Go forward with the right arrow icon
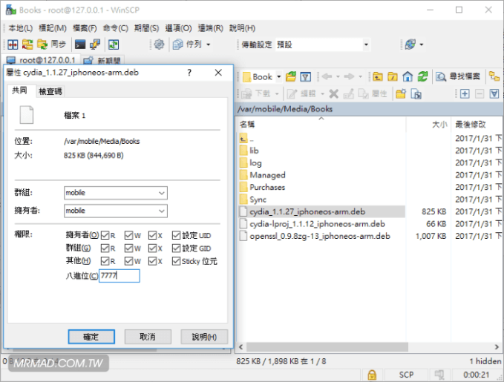Image resolution: width=504 pixels, height=382 pixels. pyautogui.click(x=349, y=77)
